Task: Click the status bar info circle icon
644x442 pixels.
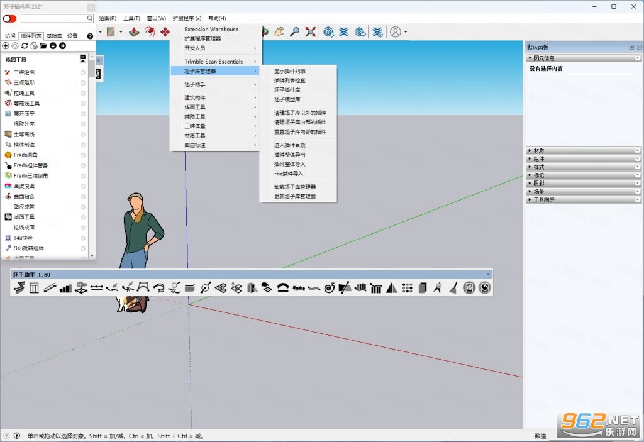Action: coord(17,436)
